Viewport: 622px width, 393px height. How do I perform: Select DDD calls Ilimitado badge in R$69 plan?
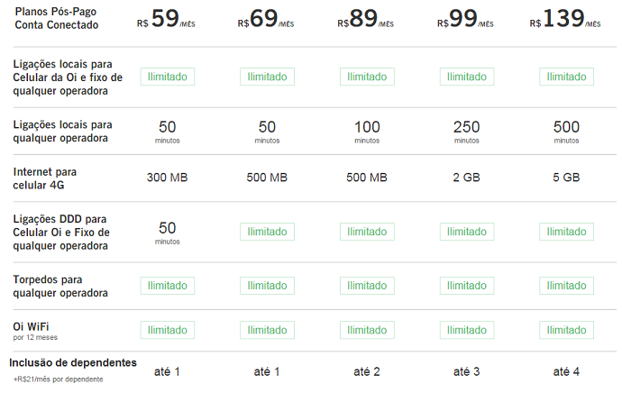pyautogui.click(x=267, y=232)
